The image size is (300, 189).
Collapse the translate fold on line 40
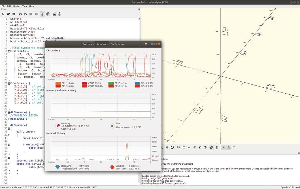coord(9,144)
